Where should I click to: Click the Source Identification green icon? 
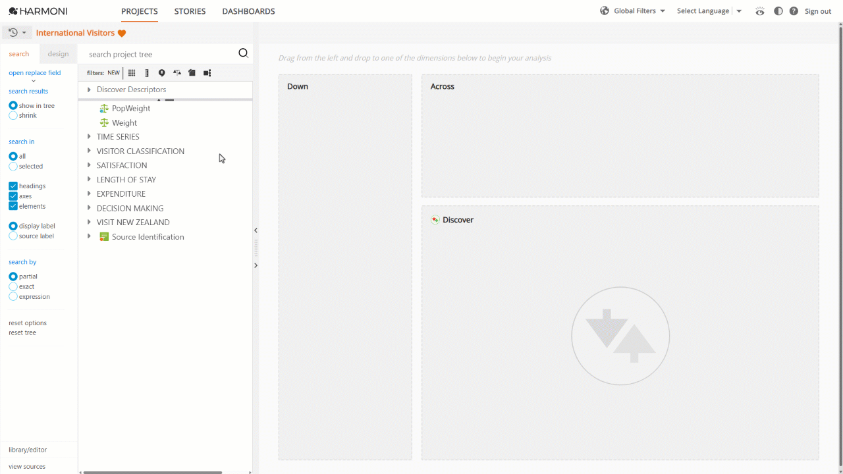(x=104, y=236)
